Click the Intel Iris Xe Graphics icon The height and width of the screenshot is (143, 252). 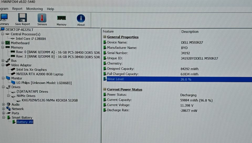click(13, 70)
